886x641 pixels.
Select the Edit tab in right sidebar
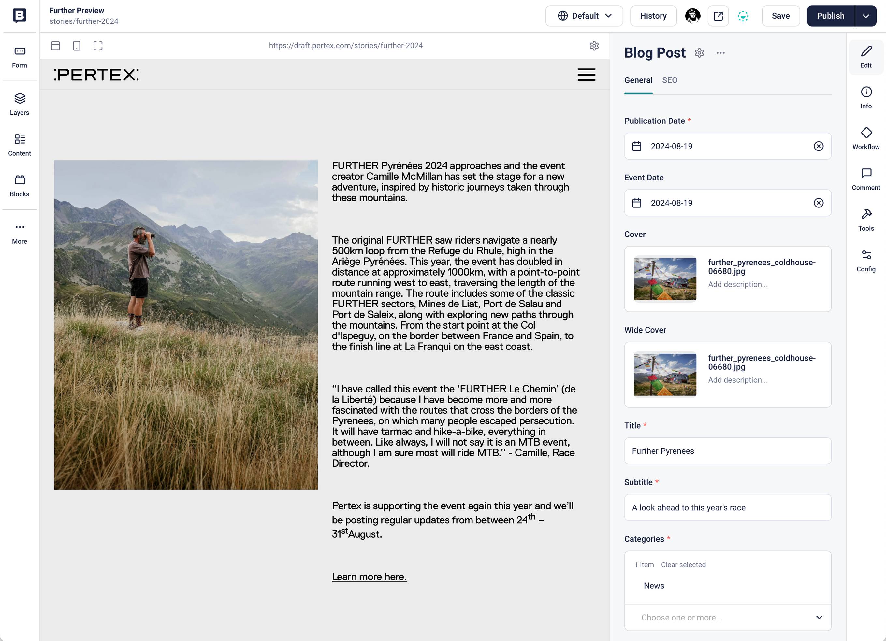866,57
